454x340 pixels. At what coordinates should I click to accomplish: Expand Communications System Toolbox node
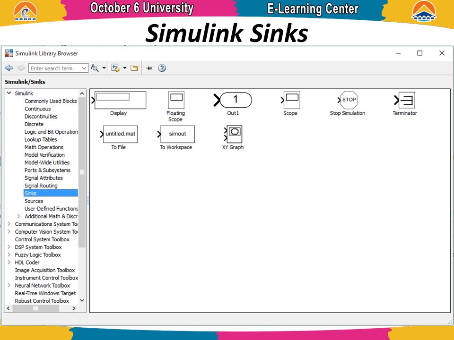coord(9,224)
